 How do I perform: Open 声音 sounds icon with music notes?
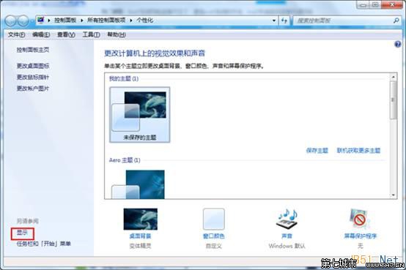[287, 219]
